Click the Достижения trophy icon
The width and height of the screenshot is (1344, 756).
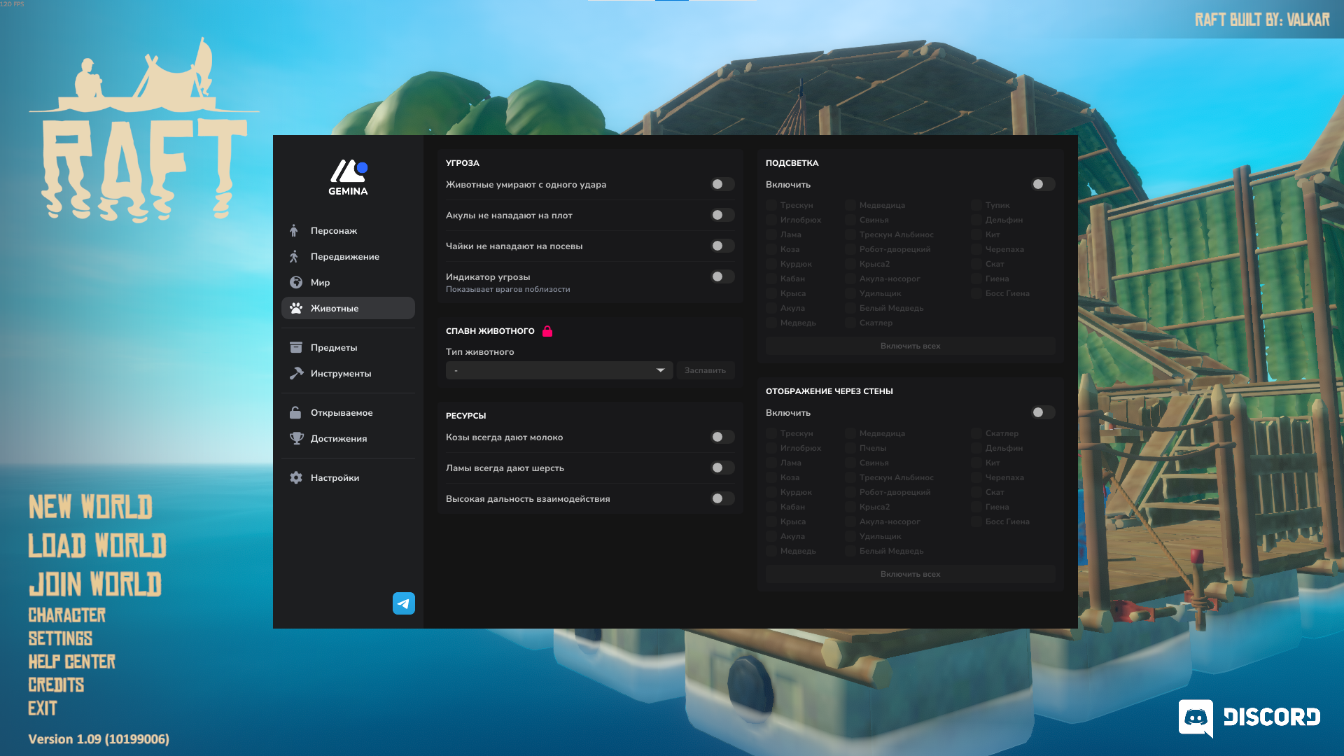click(x=295, y=438)
